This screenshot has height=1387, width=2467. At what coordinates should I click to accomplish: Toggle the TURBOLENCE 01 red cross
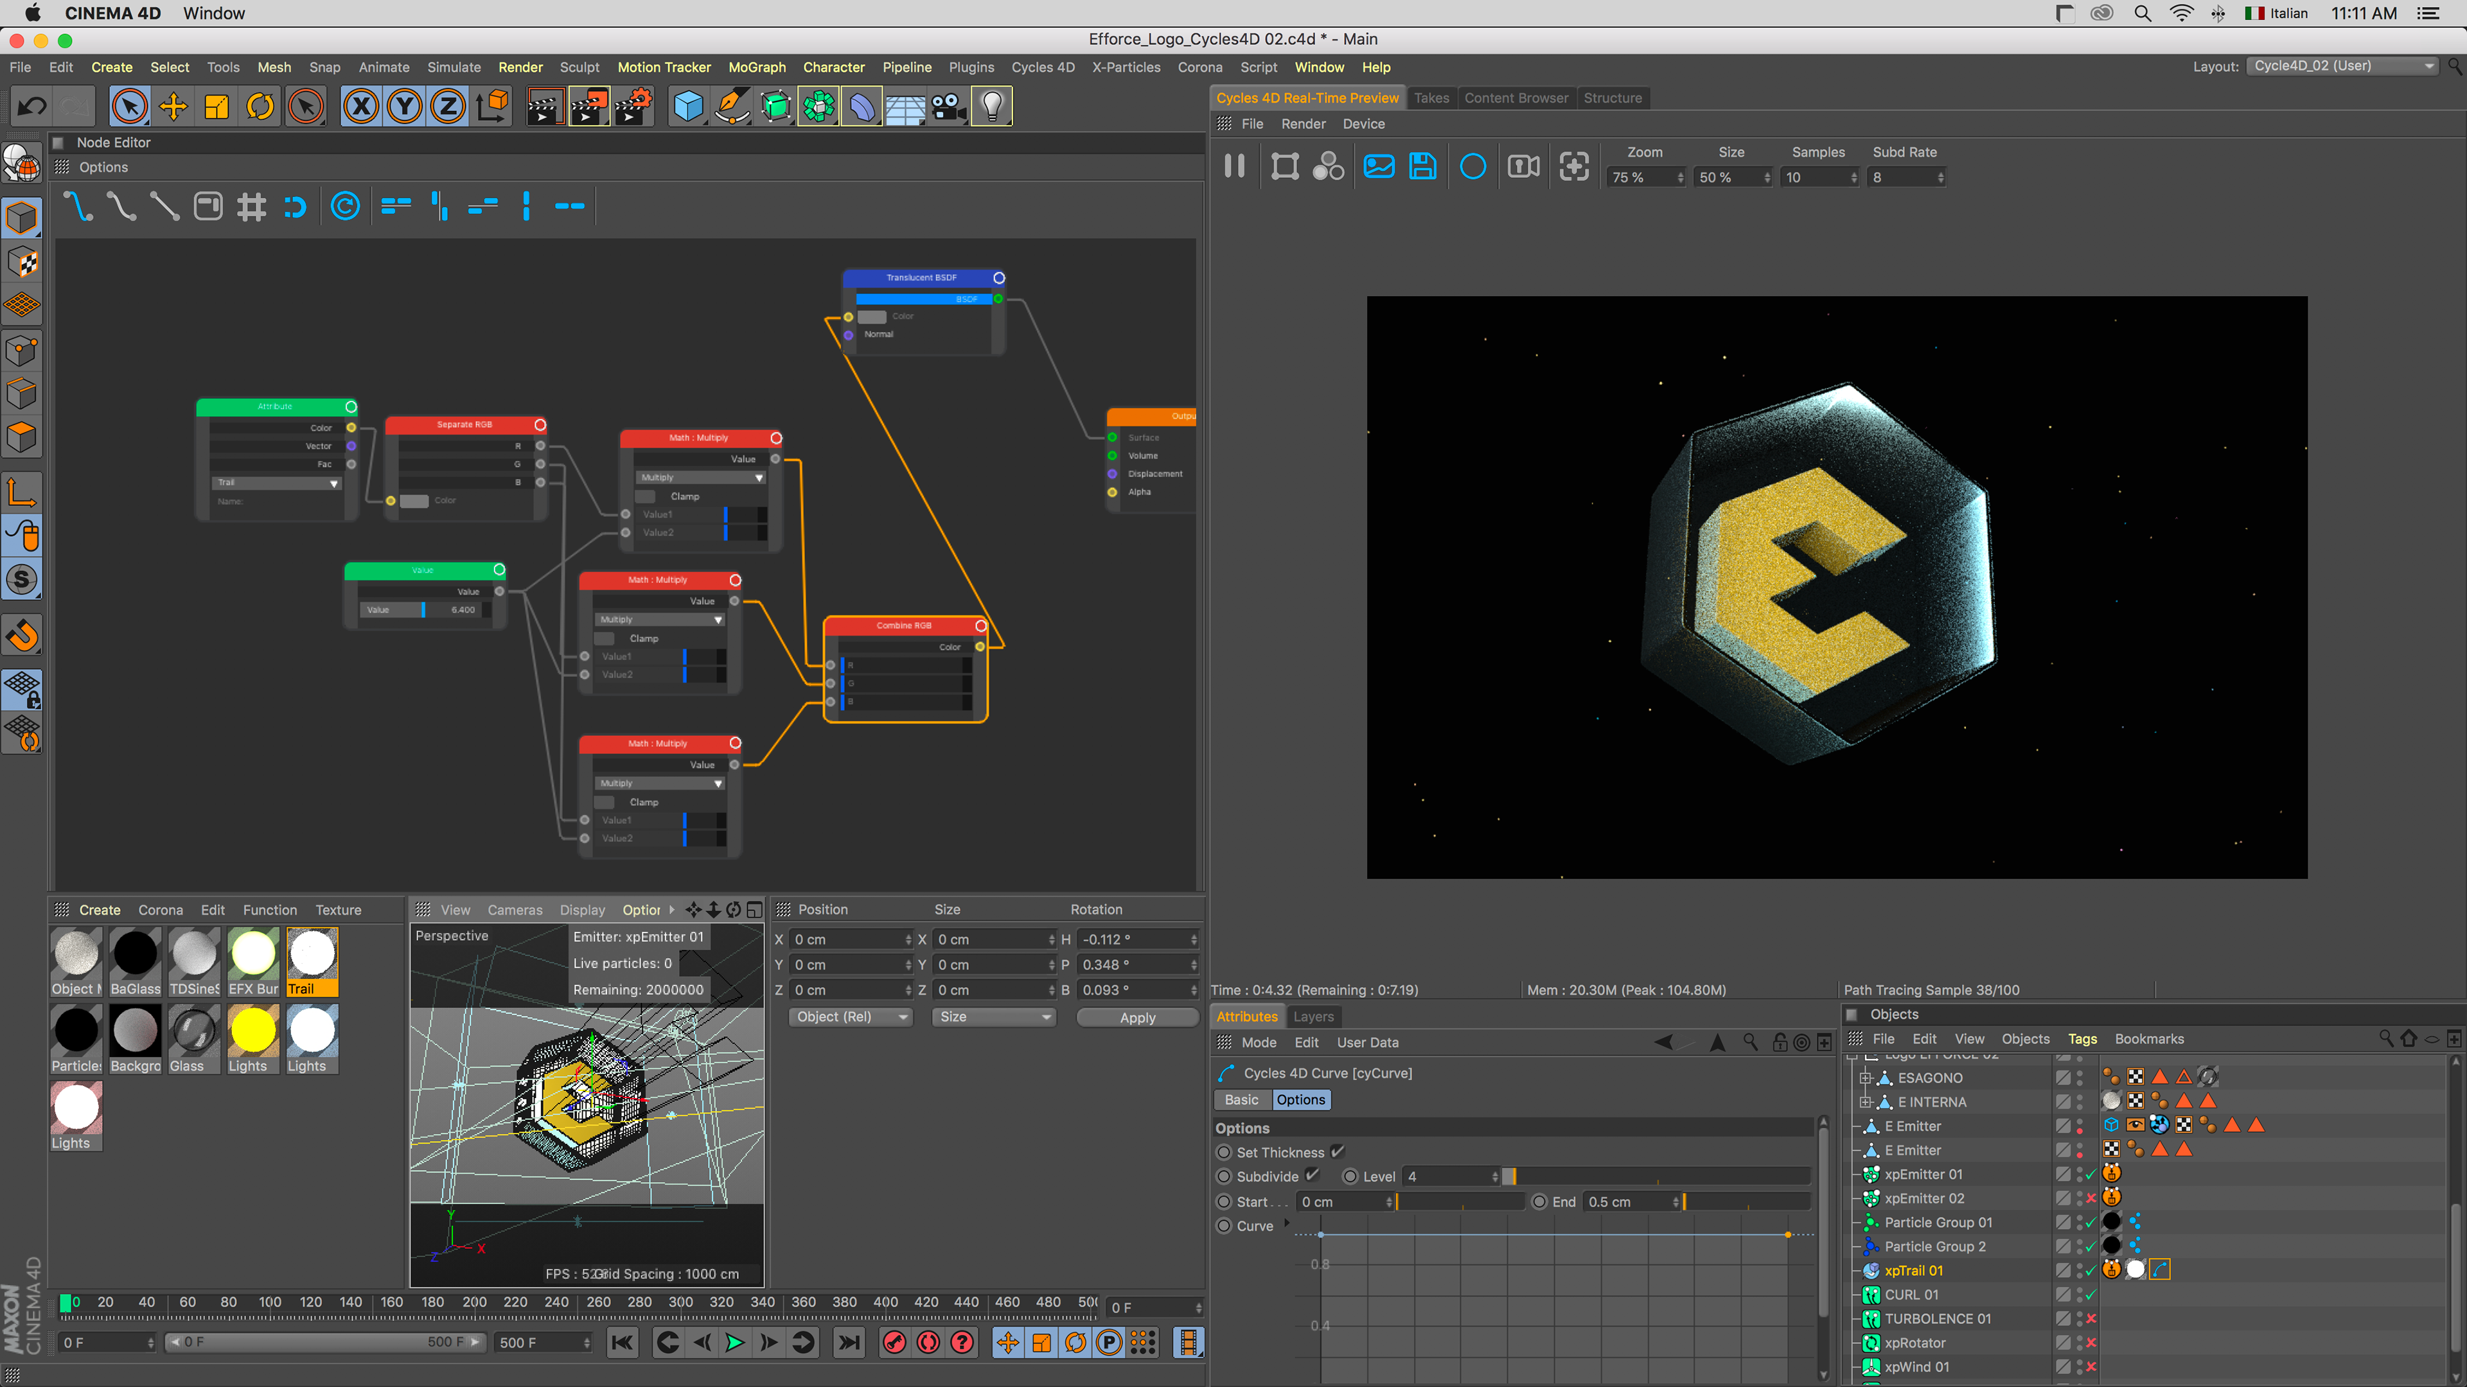(x=2091, y=1319)
